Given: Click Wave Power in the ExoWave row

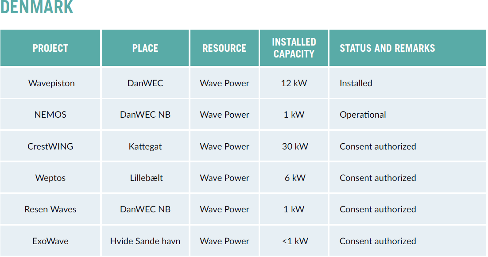Looking at the screenshot, I should (225, 241).
